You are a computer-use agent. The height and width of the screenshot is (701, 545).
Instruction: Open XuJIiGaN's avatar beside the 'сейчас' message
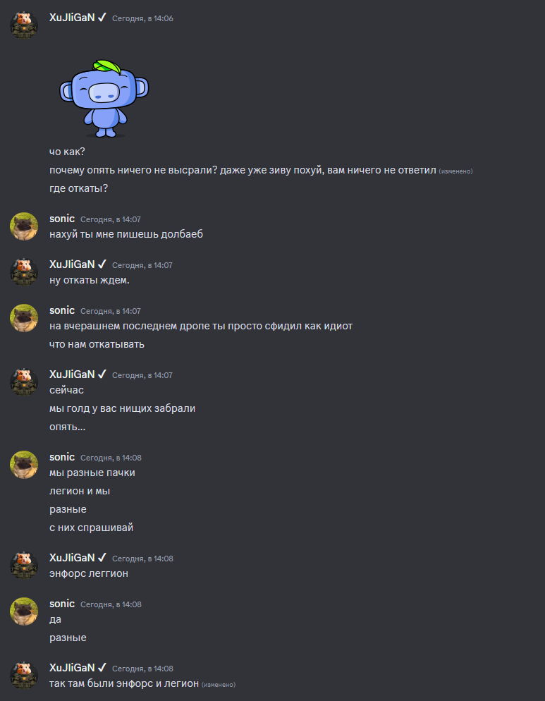(24, 382)
